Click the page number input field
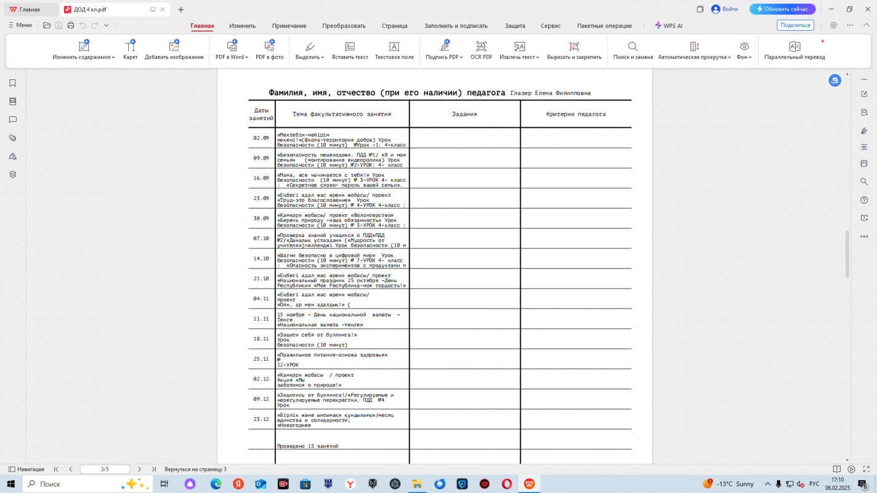The width and height of the screenshot is (877, 493). tap(105, 469)
